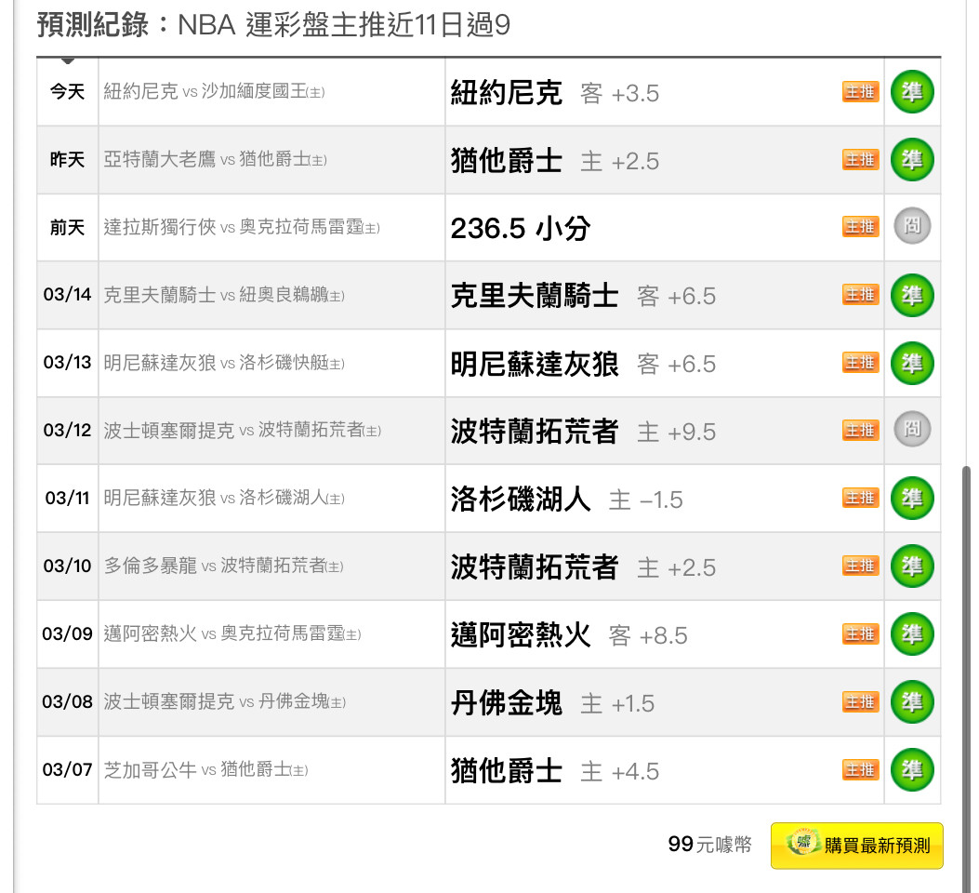The width and height of the screenshot is (979, 893).
Task: Click the green 準 icon in 今天 row
Action: tap(911, 92)
